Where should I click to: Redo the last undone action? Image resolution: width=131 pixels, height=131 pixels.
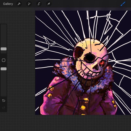pyautogui.click(x=4, y=108)
